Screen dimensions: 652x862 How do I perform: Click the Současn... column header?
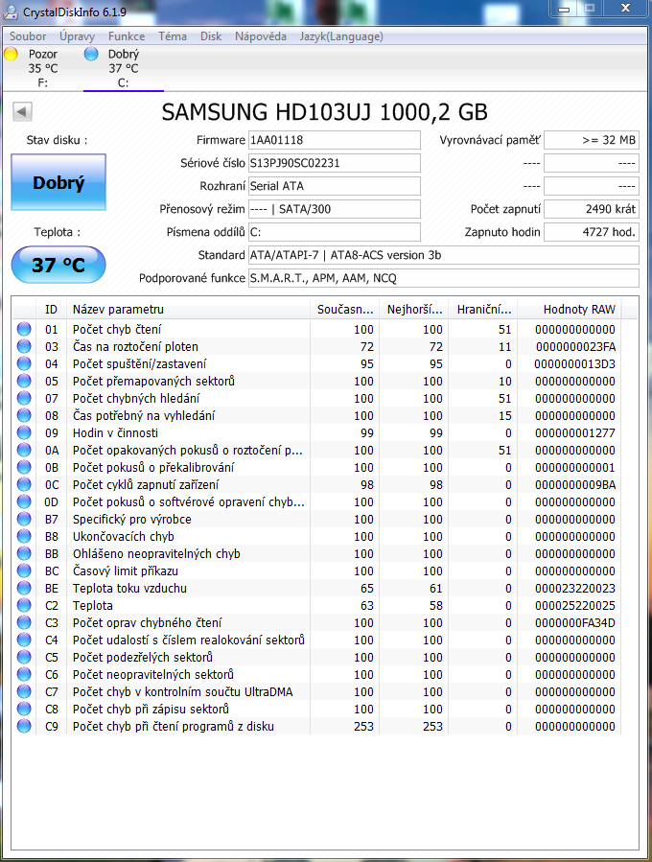[345, 310]
